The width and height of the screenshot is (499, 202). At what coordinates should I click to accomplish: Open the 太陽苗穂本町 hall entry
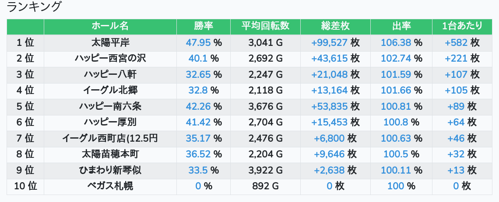coord(110,154)
